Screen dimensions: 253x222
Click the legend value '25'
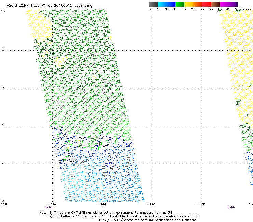(x=193, y=9)
